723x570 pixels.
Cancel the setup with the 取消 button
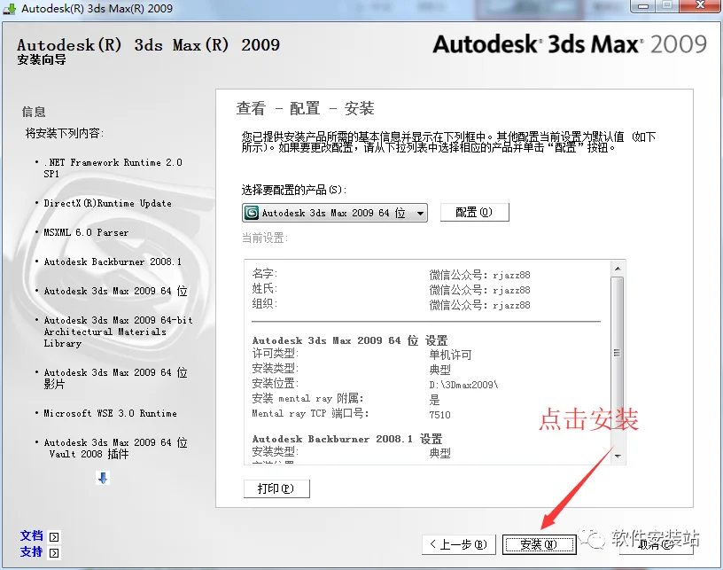click(x=657, y=544)
